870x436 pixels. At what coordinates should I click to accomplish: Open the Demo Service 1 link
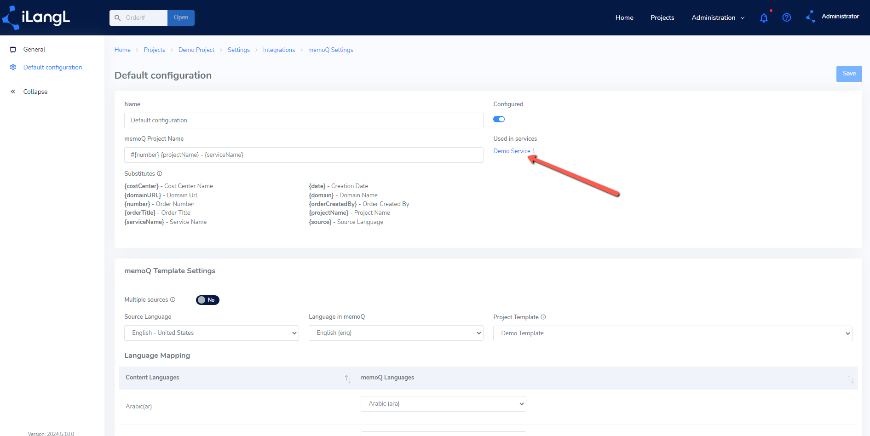(514, 151)
